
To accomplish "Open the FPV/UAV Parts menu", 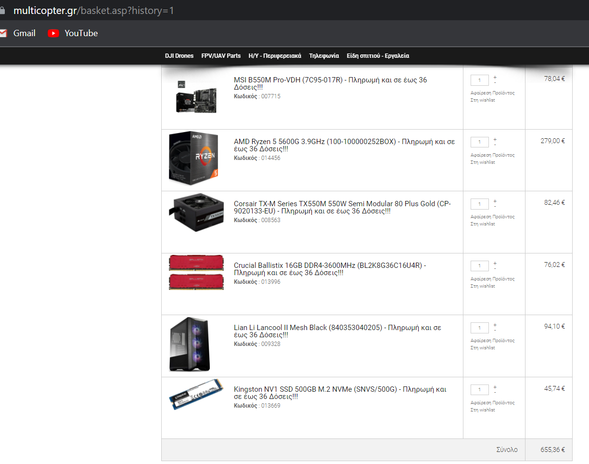I will click(221, 56).
